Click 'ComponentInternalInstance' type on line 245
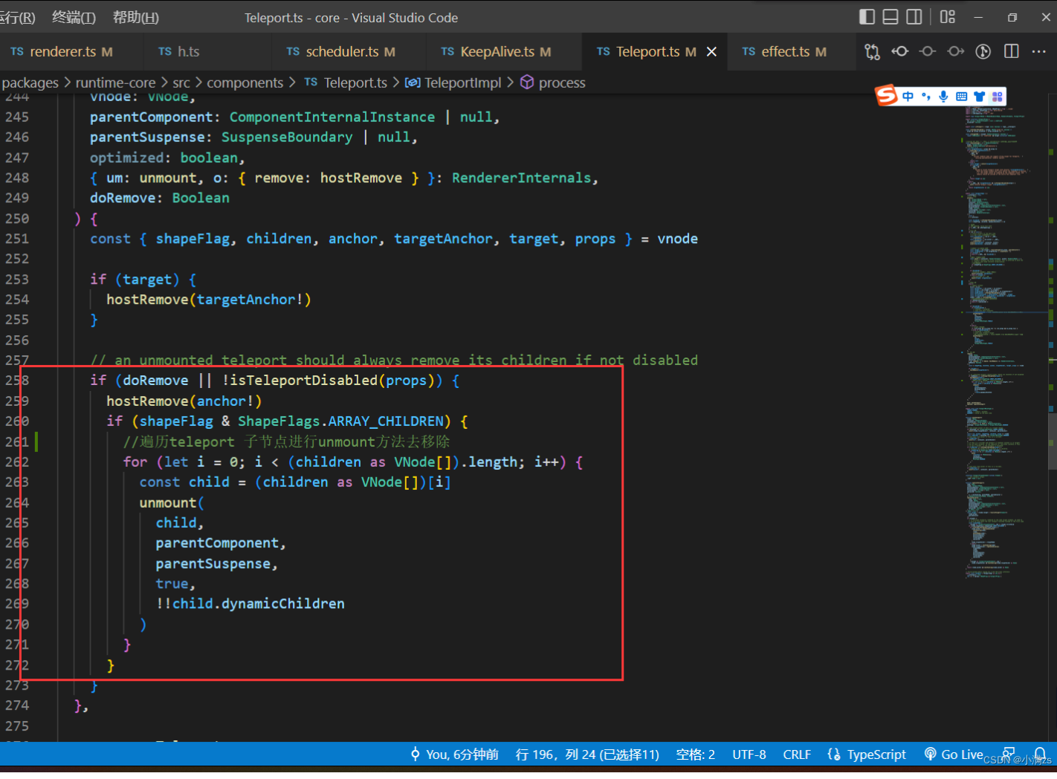Screen dimensions: 1057x779 332,117
